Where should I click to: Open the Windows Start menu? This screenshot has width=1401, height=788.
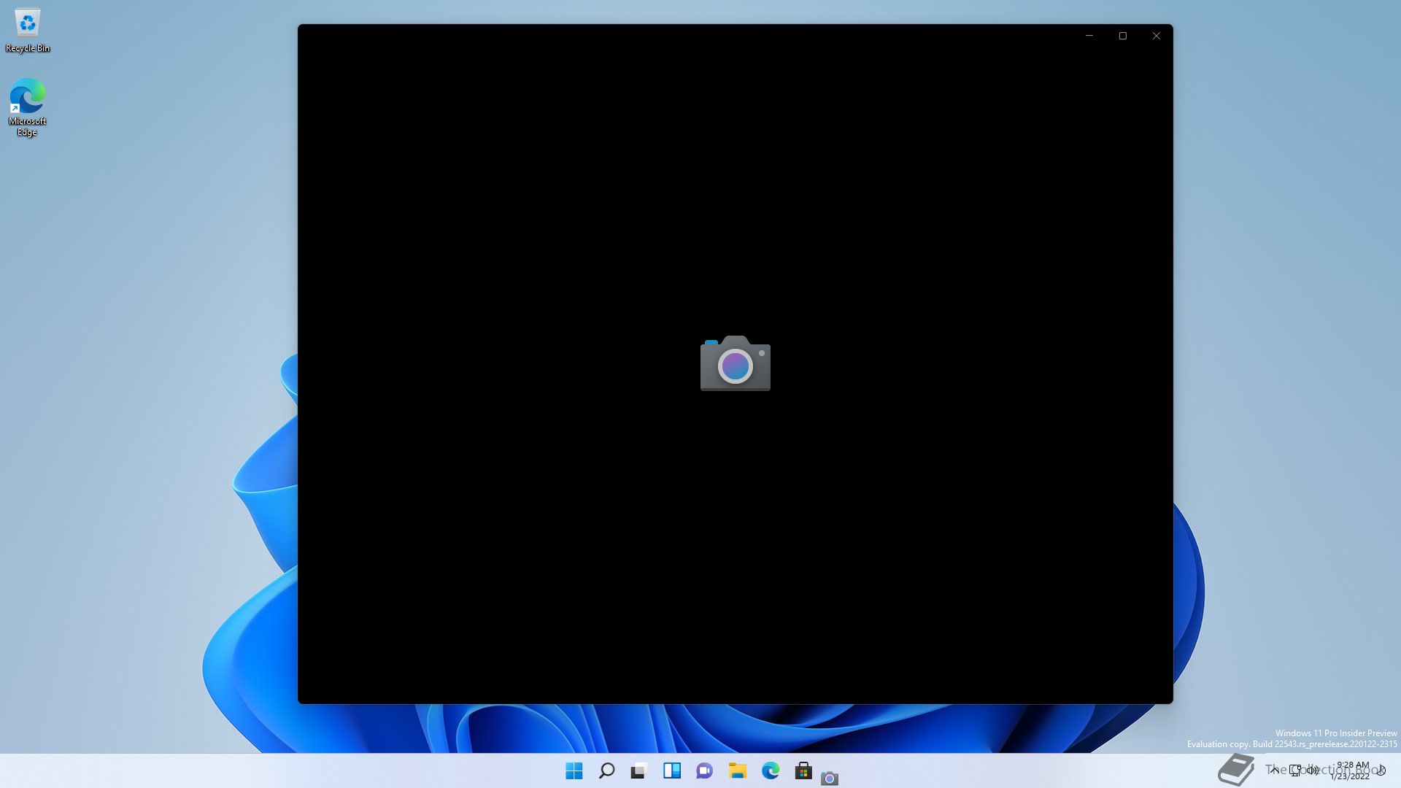click(574, 770)
